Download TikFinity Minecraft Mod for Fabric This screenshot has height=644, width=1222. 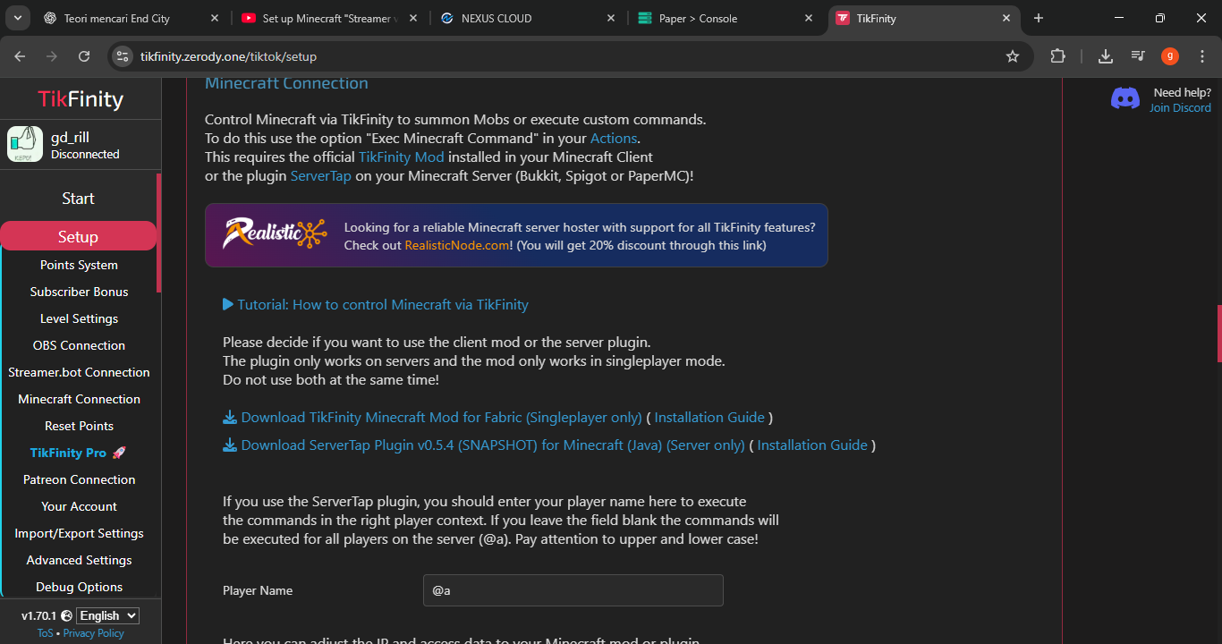coord(441,418)
